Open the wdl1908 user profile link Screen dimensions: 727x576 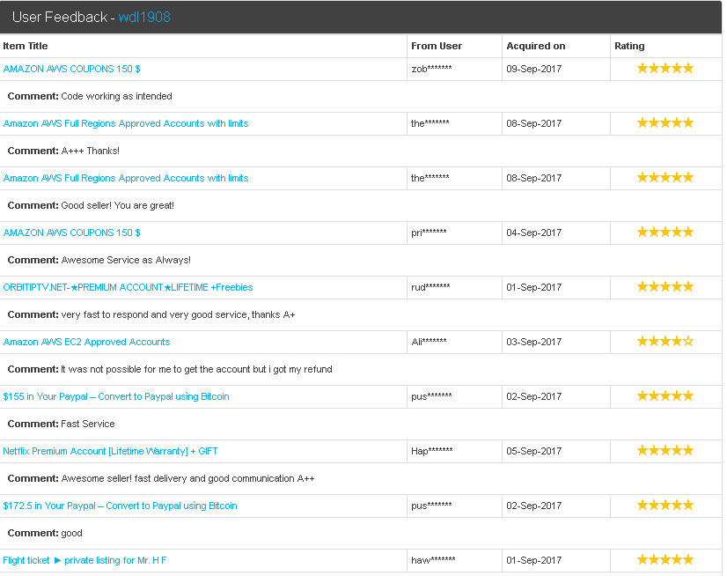144,17
